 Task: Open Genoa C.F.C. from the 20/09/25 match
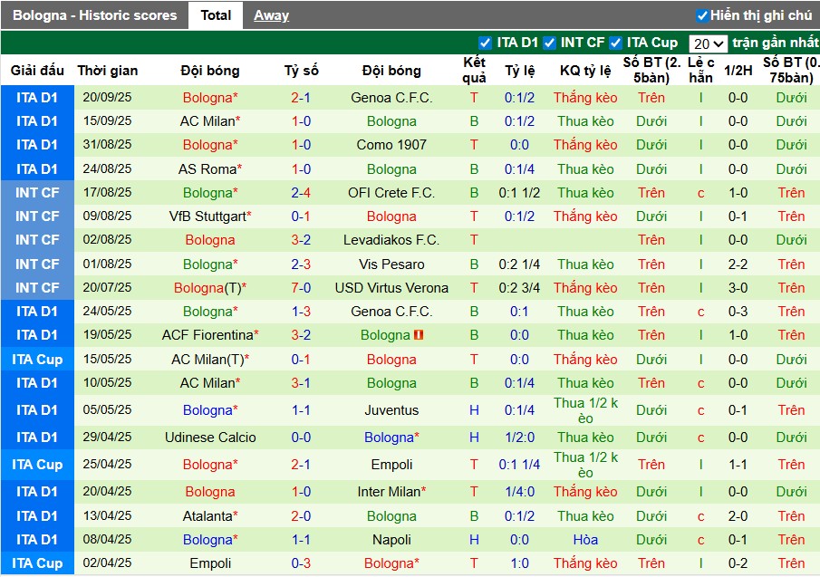[x=391, y=98]
